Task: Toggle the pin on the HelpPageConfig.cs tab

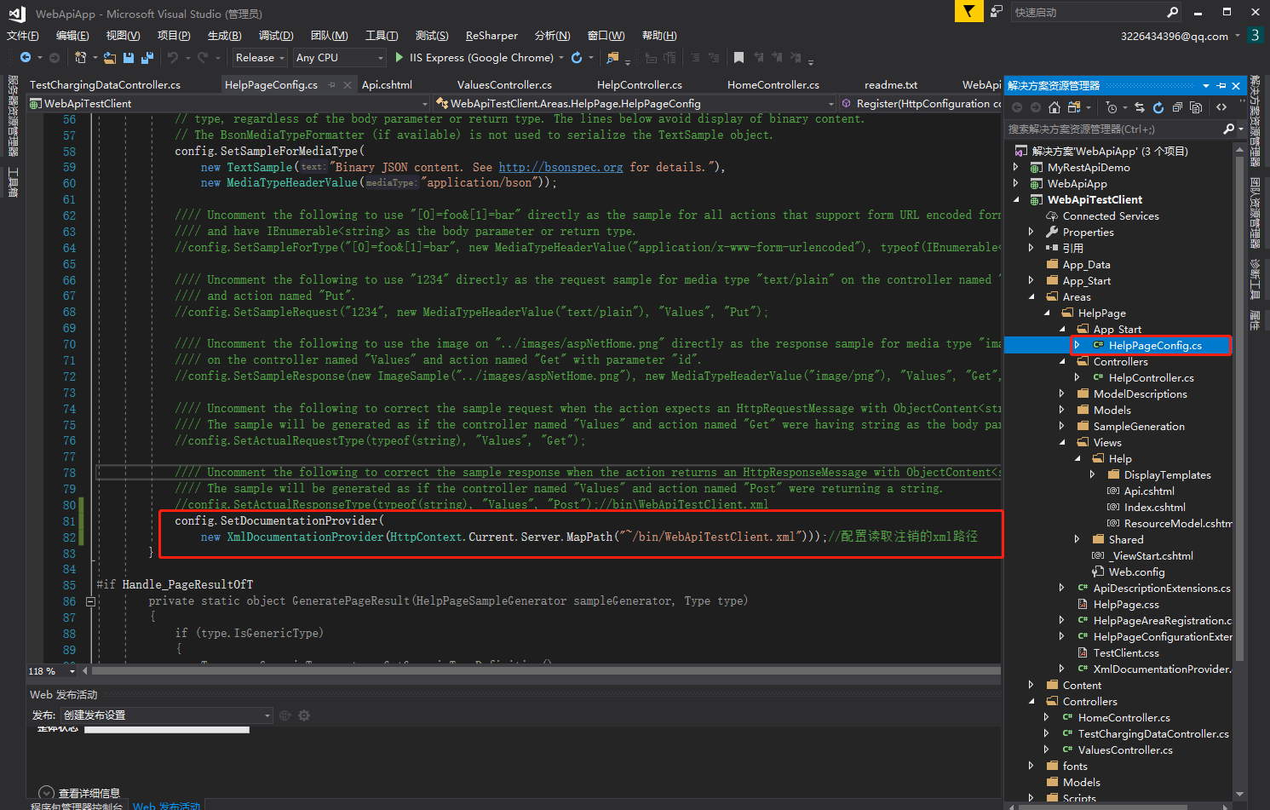Action: (332, 84)
